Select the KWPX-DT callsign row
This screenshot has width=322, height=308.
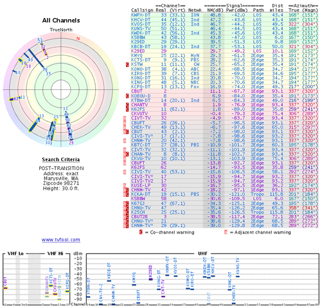click(224, 15)
